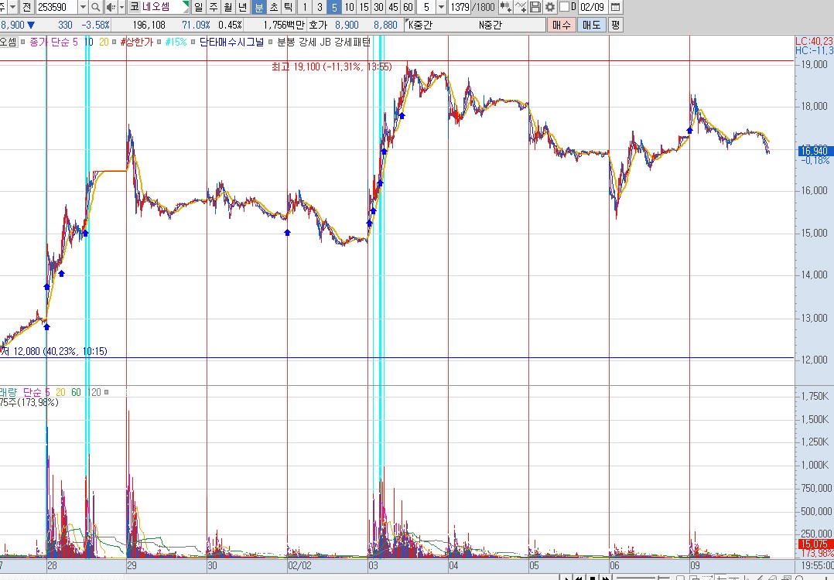Image resolution: width=834 pixels, height=580 pixels.
Task: Click the 09 date axis label
Action: (x=695, y=565)
